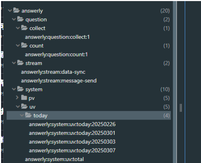Open answerly:stream:message-send key

[x=59, y=81]
